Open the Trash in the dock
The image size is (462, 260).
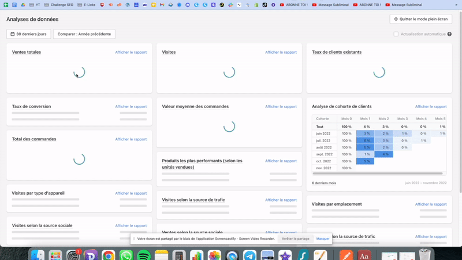[x=424, y=255]
